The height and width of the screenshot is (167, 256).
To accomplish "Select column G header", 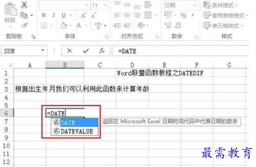I will coord(229,65).
